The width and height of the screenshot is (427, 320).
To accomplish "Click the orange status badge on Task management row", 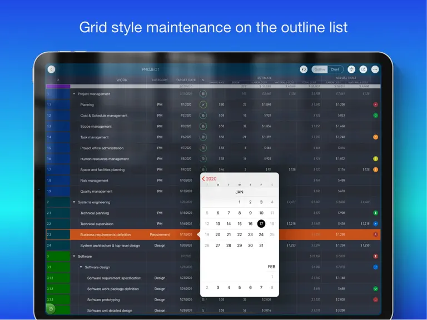I will (x=375, y=137).
